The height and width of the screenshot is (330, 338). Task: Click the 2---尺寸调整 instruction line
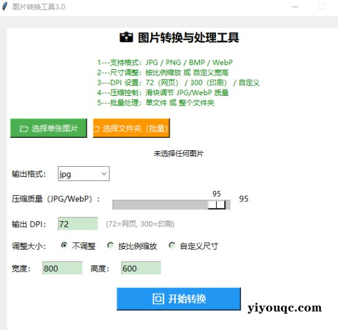coord(163,72)
